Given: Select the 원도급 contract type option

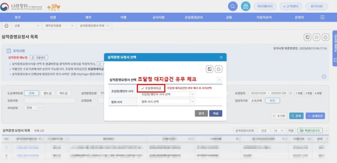Looking at the screenshot, I should [47, 93].
